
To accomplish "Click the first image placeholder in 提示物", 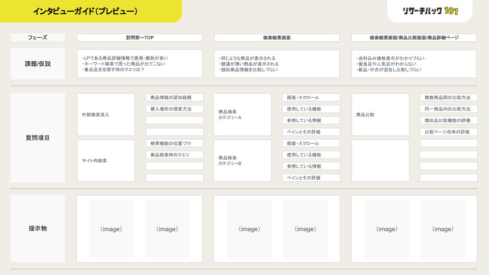I will click(x=111, y=229).
